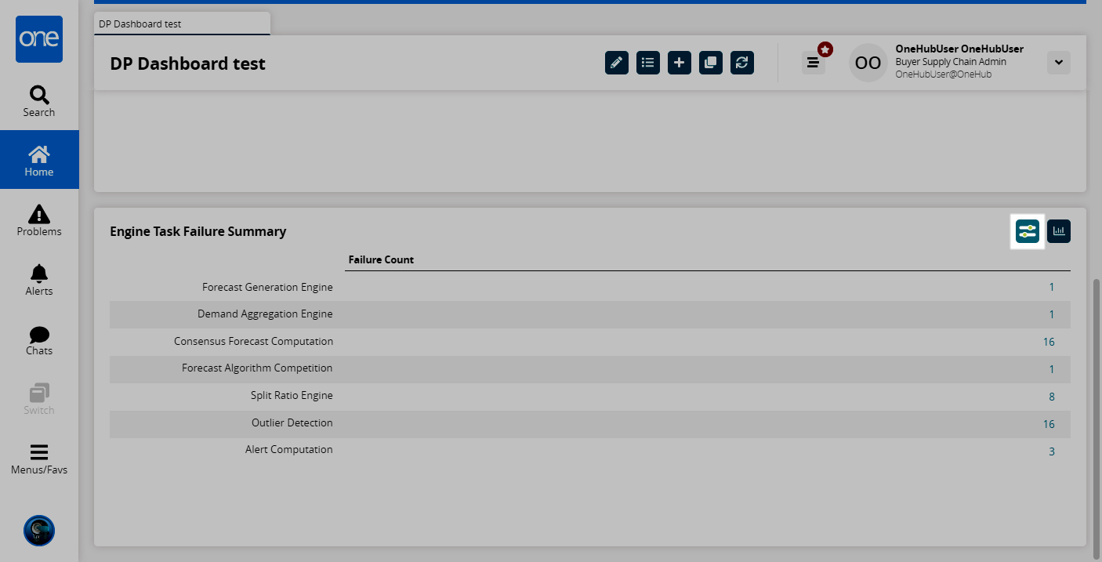Click Engine Task Failure Summary title
The height and width of the screenshot is (562, 1102).
198,231
